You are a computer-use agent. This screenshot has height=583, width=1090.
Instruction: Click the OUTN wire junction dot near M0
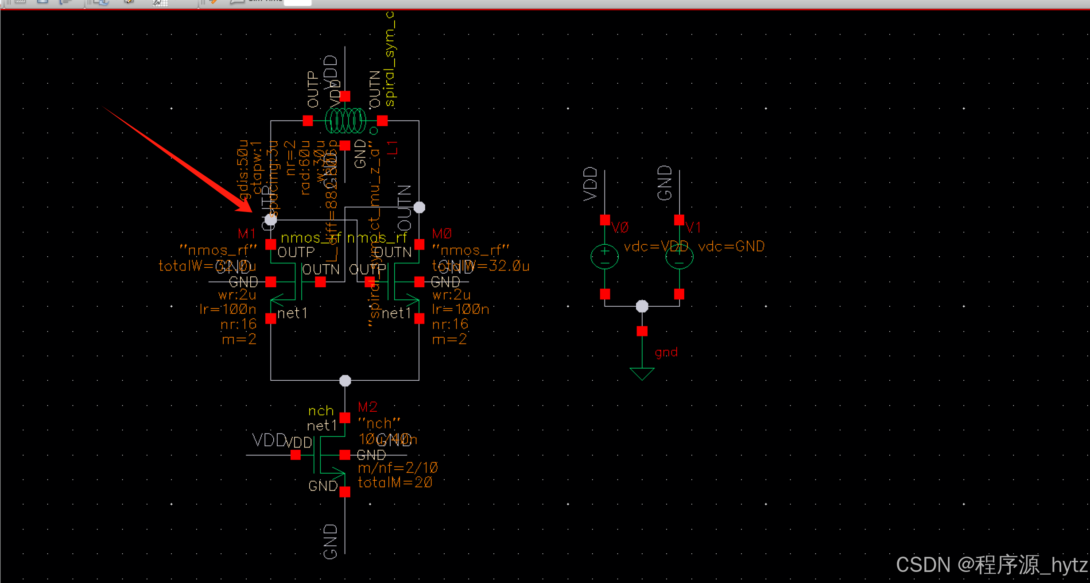pyautogui.click(x=419, y=207)
